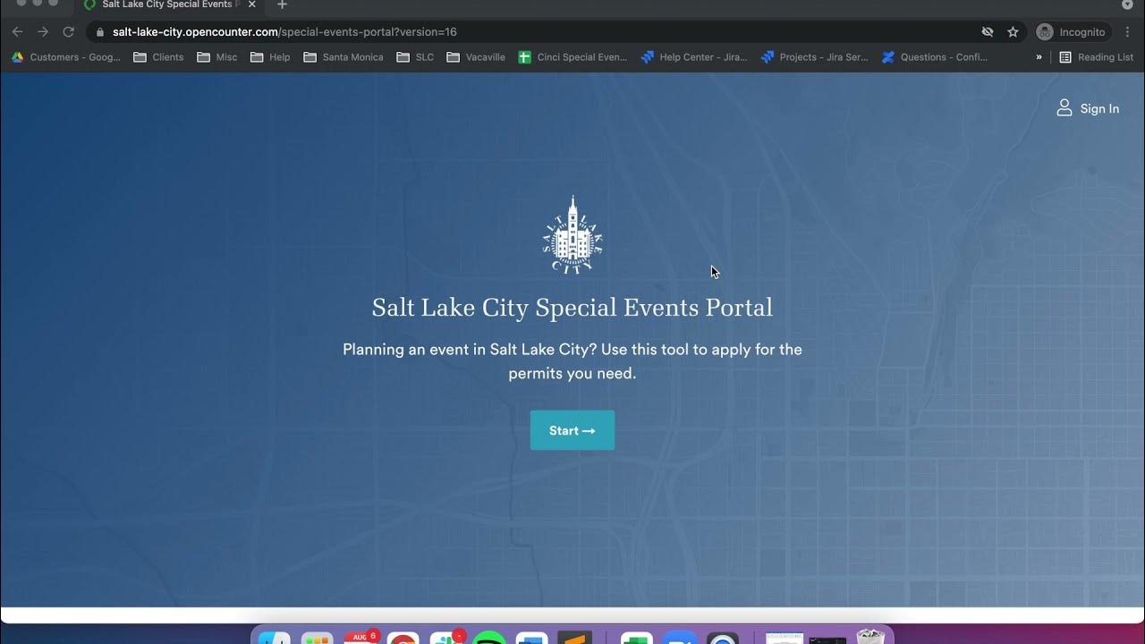Image resolution: width=1145 pixels, height=644 pixels.
Task: Close the Salt Lake City Special Events tab
Action: pyautogui.click(x=251, y=4)
